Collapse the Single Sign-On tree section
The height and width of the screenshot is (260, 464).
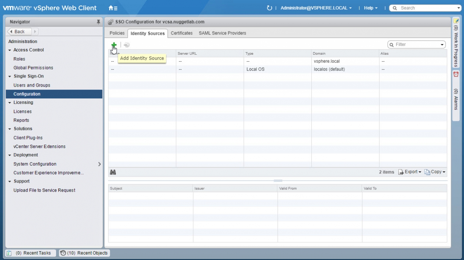(10, 76)
